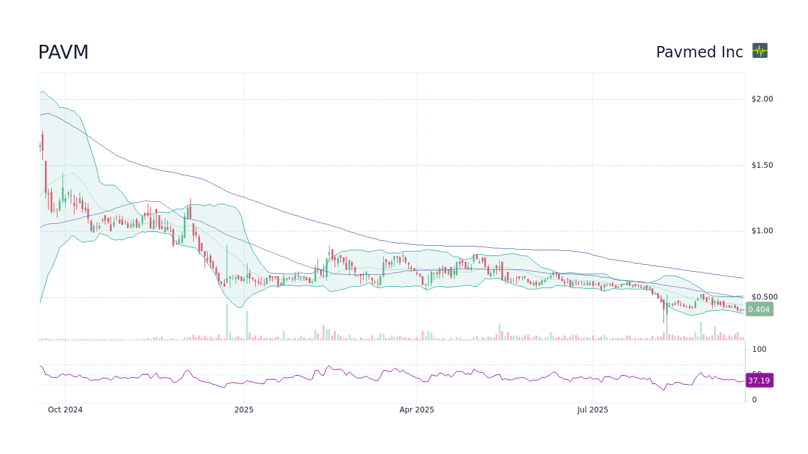Expand the Oct 2024 axis label

pos(65,410)
